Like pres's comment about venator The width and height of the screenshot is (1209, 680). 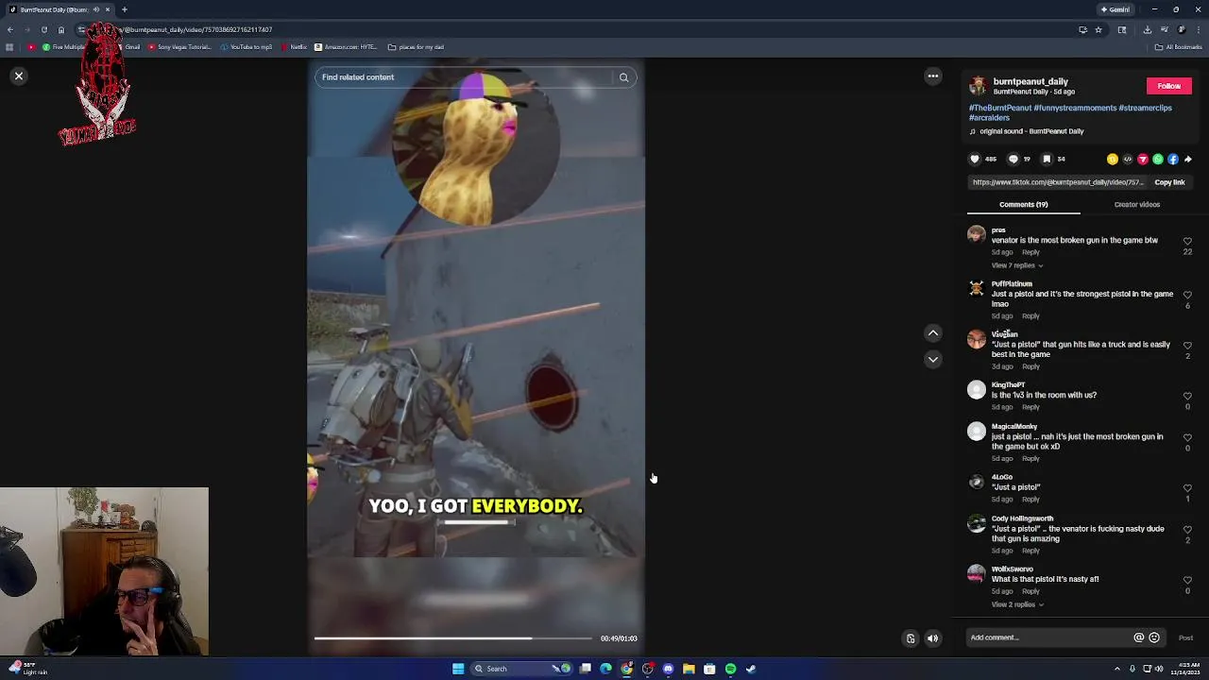(x=1187, y=242)
